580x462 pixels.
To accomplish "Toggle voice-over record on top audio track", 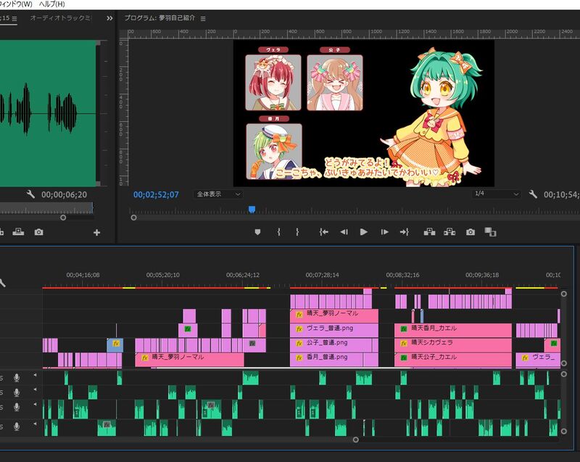I will (17, 378).
